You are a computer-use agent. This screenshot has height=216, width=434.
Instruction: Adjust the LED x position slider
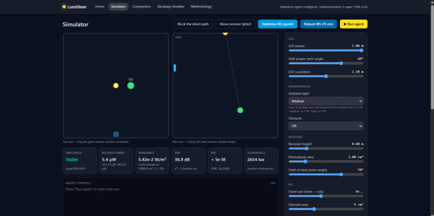326,76
